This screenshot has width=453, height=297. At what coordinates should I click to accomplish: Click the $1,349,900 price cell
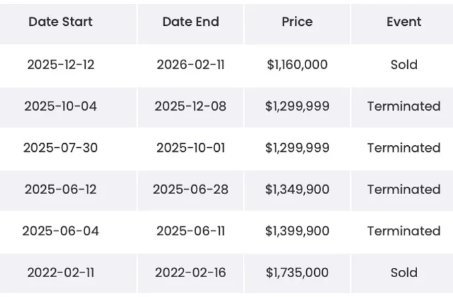tap(297, 190)
